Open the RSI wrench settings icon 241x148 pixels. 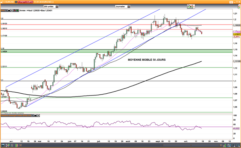[x=33, y=115]
